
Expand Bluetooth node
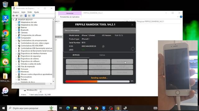tap(16, 30)
